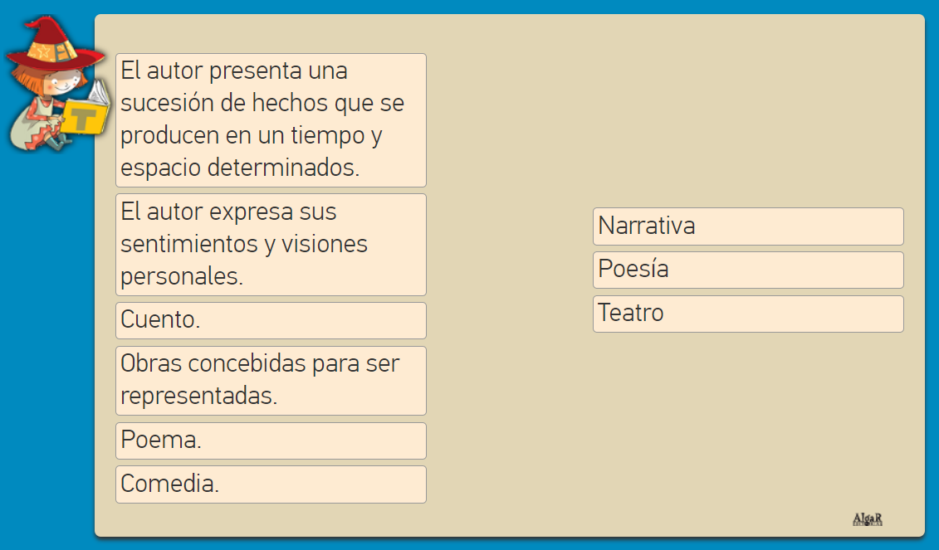The image size is (939, 550).
Task: Pick the Cuento card
Action: coord(271,320)
